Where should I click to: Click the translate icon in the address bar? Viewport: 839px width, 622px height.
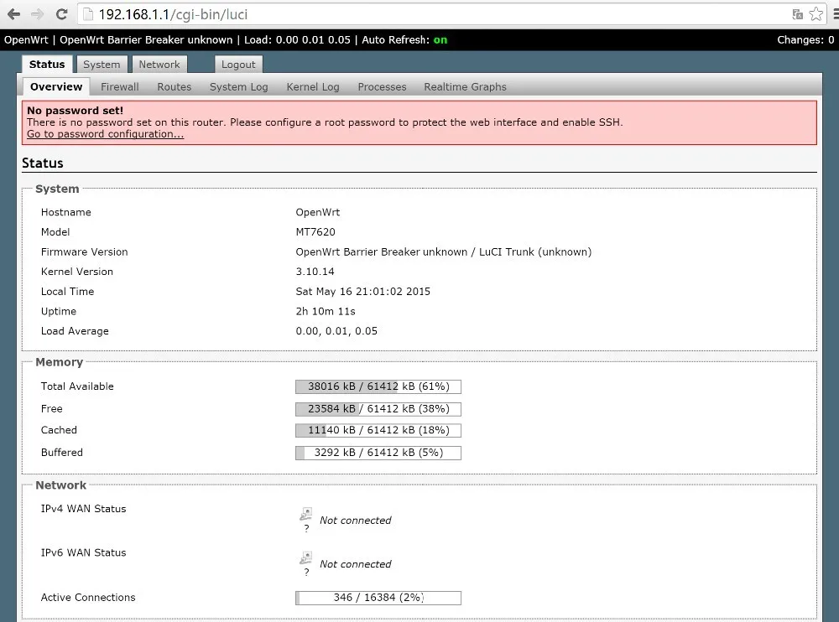point(797,14)
